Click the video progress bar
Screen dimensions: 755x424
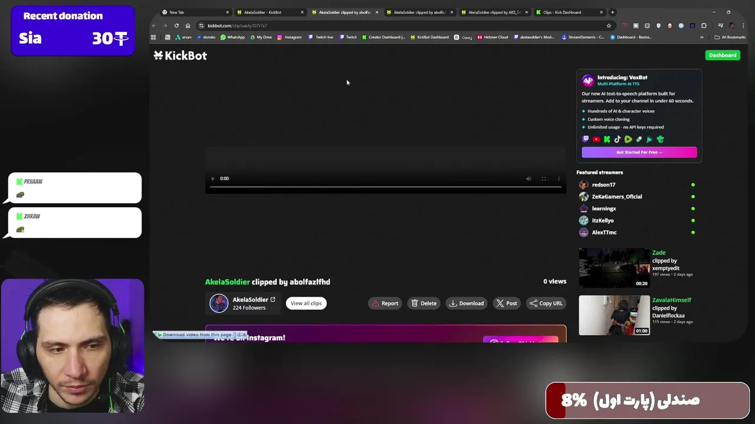385,187
